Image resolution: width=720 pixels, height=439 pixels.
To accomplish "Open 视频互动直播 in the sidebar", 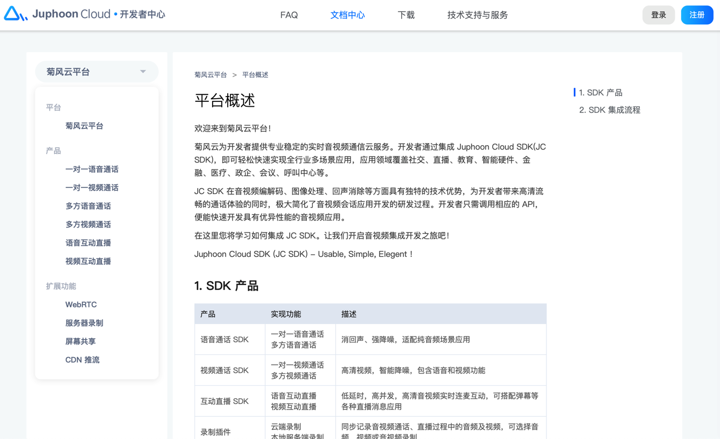I will pos(88,261).
